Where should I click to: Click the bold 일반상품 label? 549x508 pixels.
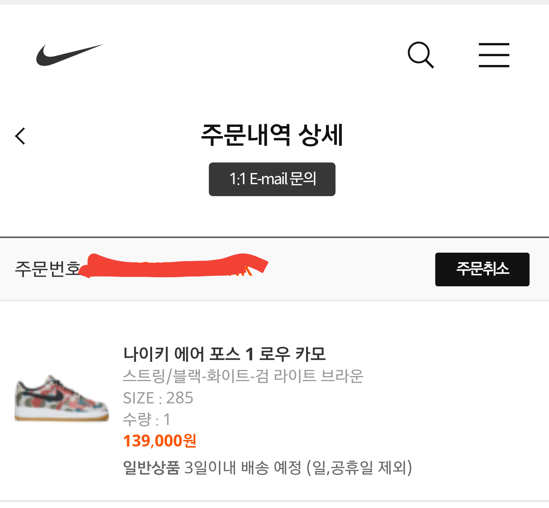pos(151,468)
